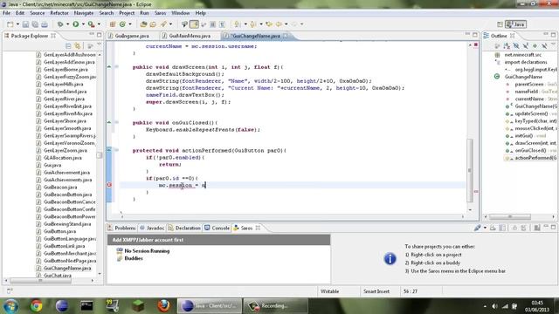Switch to GuiMainMenu.java editor tab
The height and width of the screenshot is (314, 559).
tap(190, 36)
